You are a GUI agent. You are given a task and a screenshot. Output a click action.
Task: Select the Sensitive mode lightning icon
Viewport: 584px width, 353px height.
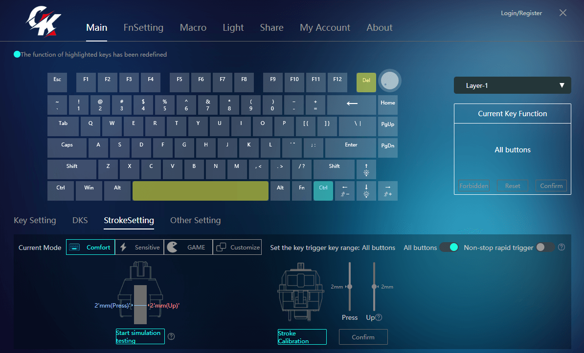click(x=124, y=248)
